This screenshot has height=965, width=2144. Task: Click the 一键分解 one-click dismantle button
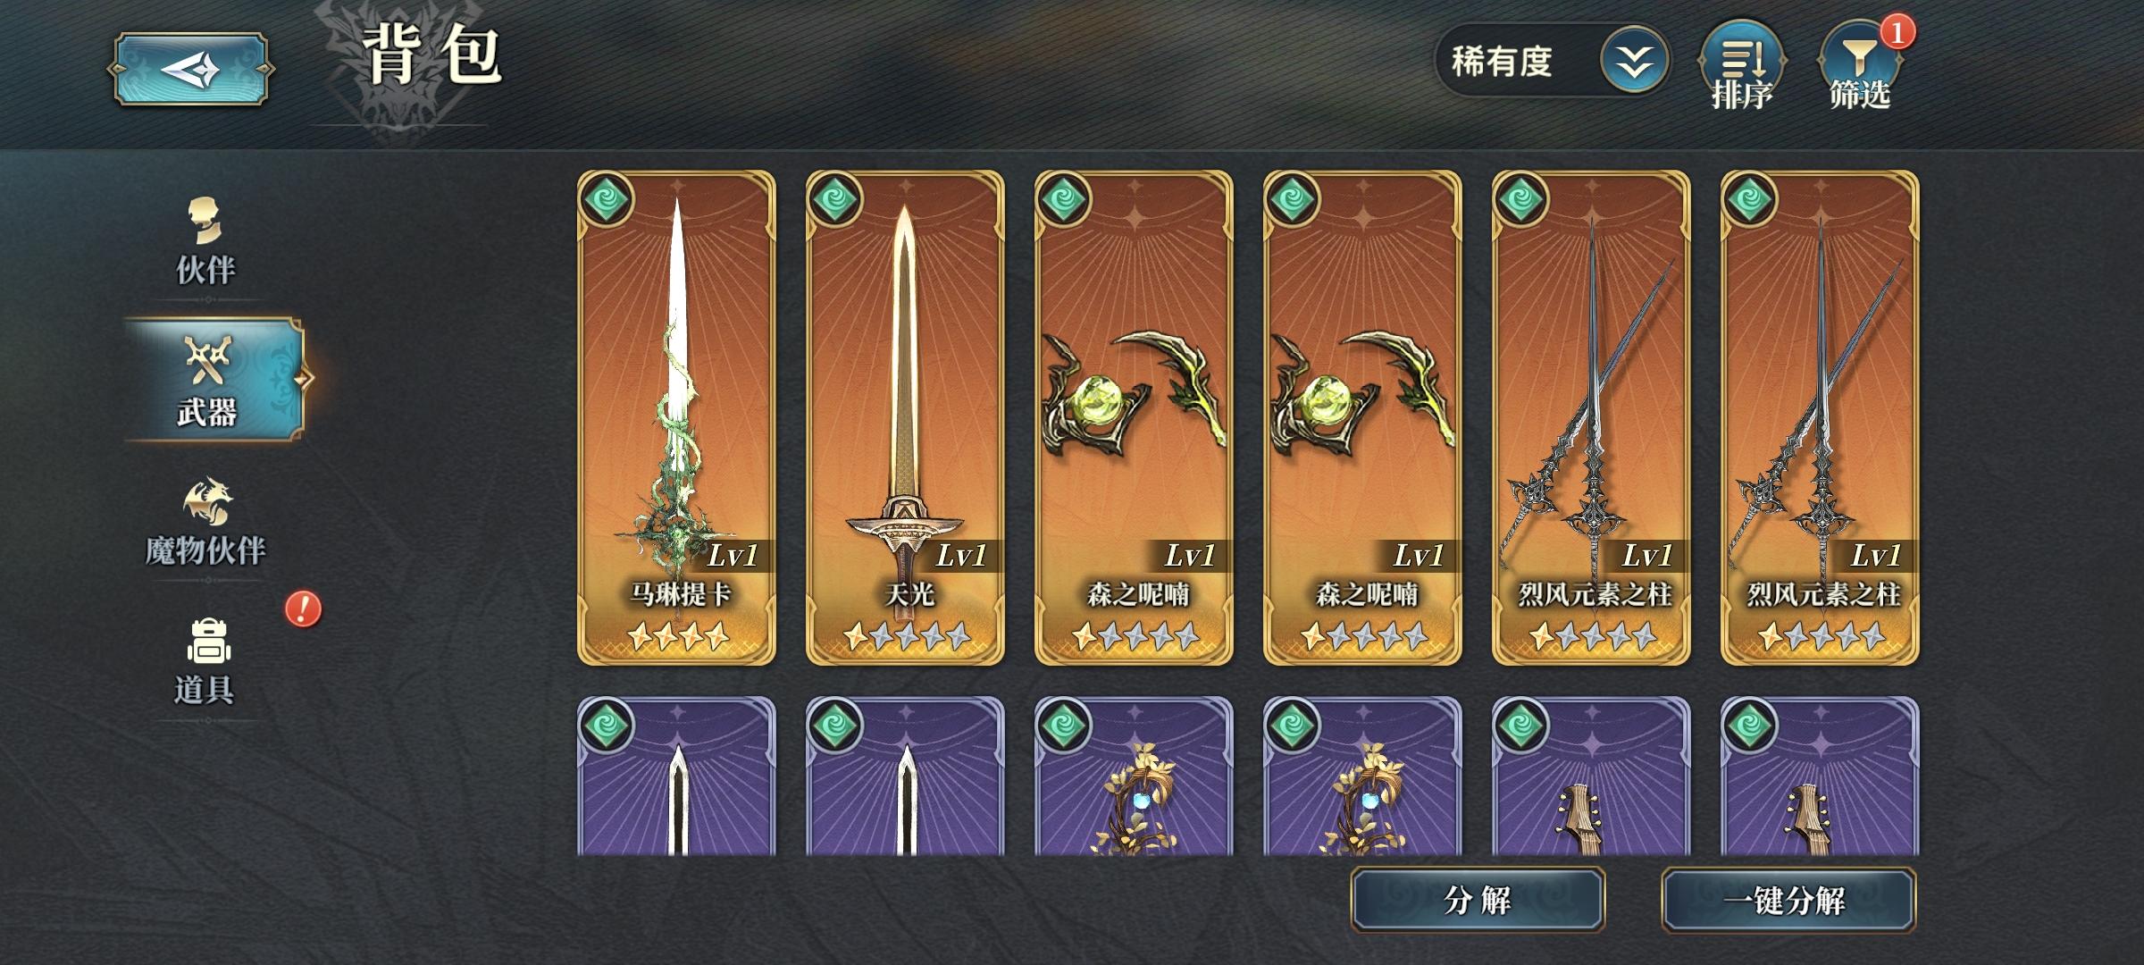[1788, 900]
